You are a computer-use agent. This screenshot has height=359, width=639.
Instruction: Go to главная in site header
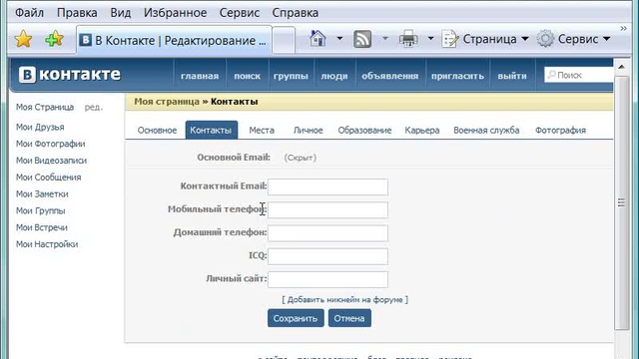[x=200, y=76]
